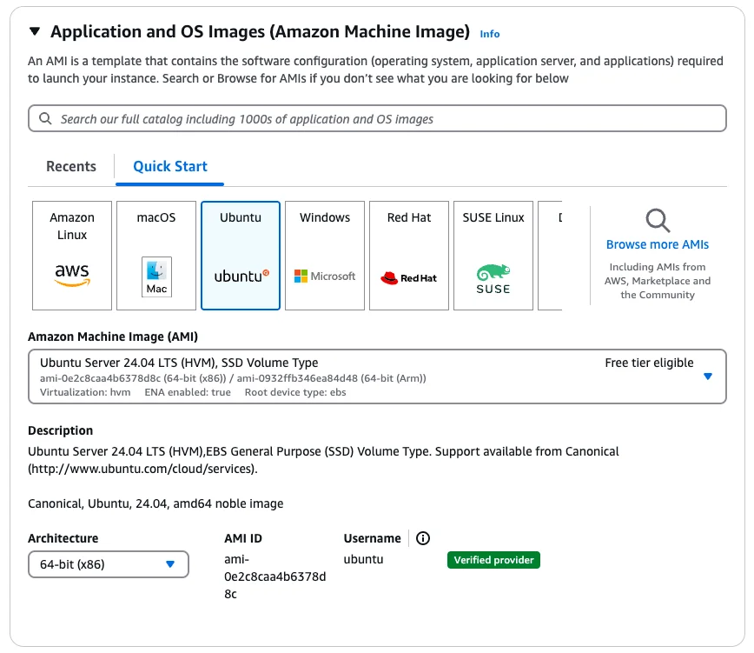Click the username value ubuntu

(x=363, y=560)
